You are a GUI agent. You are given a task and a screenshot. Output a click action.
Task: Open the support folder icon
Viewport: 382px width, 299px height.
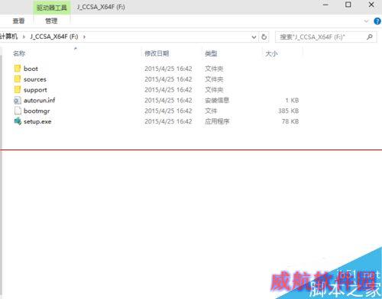[18, 90]
